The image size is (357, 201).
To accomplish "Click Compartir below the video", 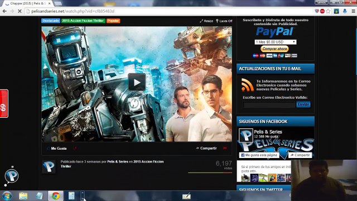I will pyautogui.click(x=206, y=148).
